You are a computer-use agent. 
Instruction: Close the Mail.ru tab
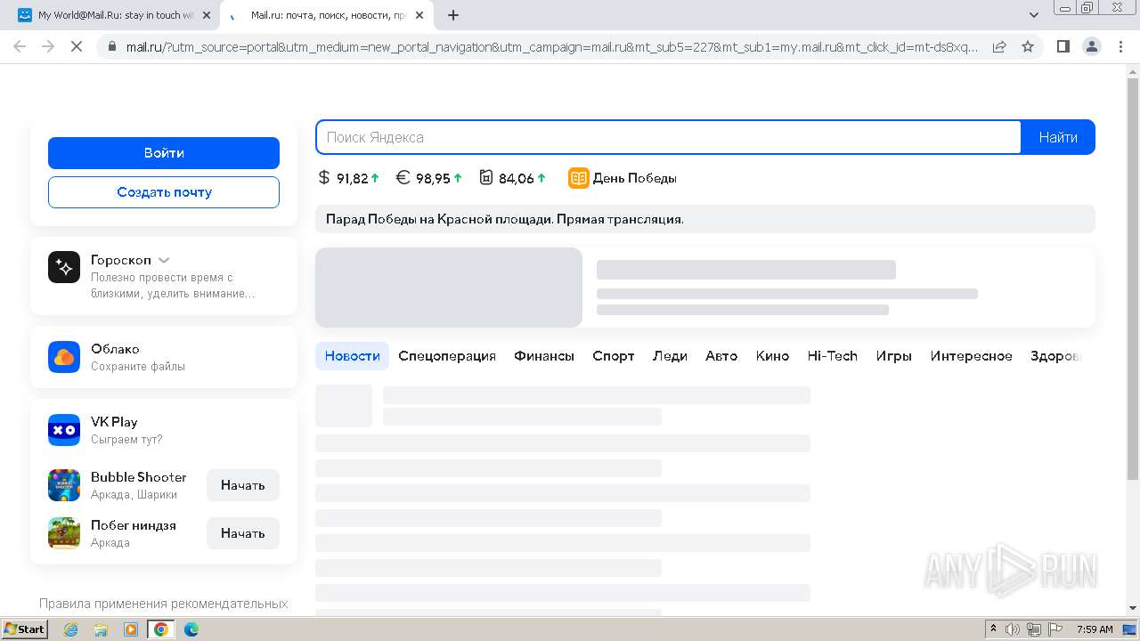pos(419,15)
